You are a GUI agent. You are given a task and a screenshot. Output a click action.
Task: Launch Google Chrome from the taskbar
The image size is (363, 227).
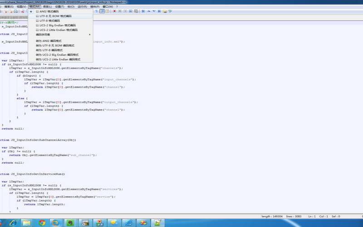(42, 223)
